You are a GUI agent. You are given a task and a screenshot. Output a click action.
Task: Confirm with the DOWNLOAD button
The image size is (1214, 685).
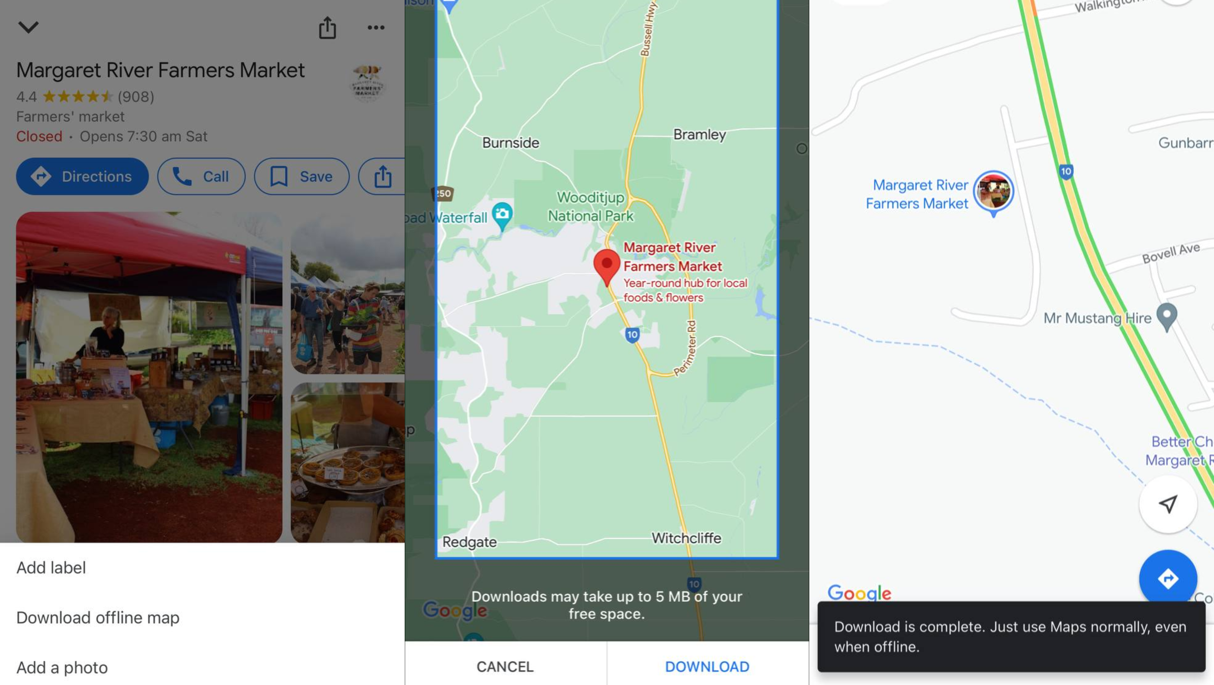pos(707,666)
